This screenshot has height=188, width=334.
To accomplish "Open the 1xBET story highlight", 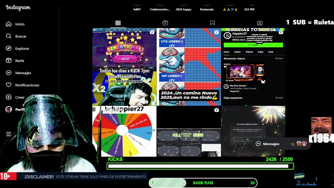I will [137, 9].
